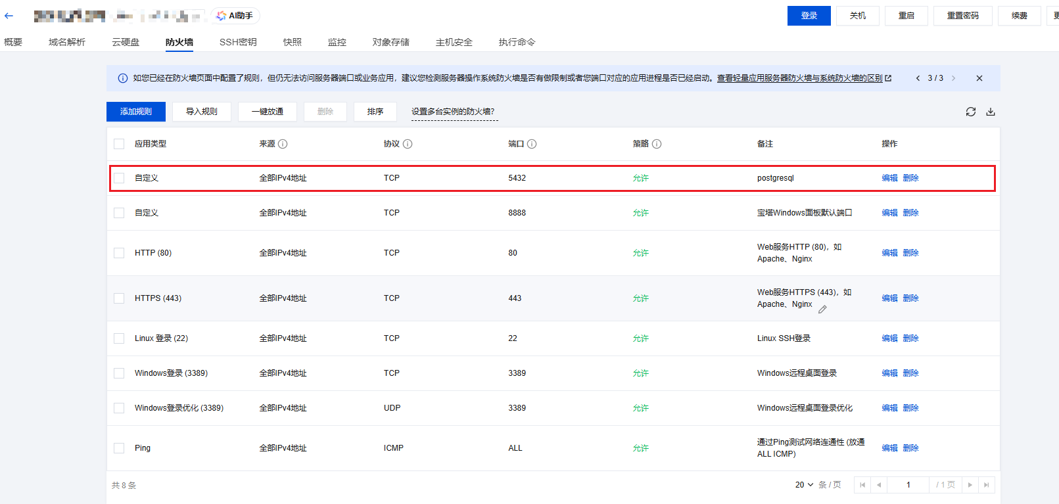Click the 排序 button
Screen dimensions: 1059x504
pos(375,112)
